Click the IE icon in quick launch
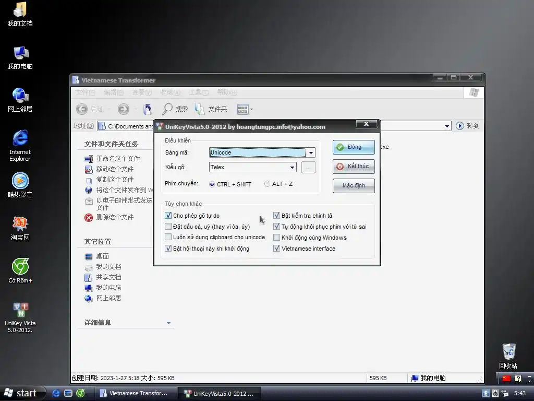The height and width of the screenshot is (401, 534). click(56, 393)
